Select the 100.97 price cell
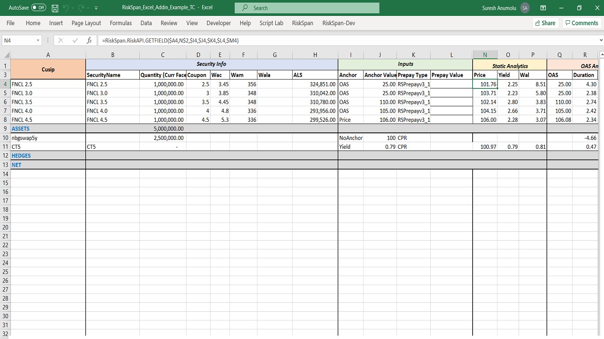 pyautogui.click(x=485, y=147)
